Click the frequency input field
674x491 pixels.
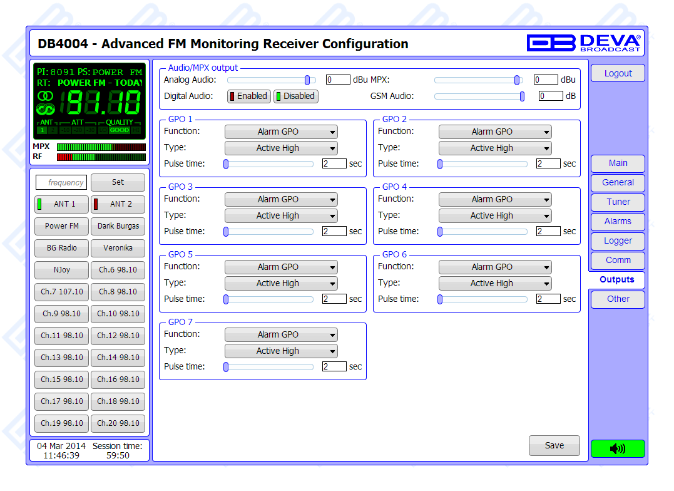(x=61, y=183)
